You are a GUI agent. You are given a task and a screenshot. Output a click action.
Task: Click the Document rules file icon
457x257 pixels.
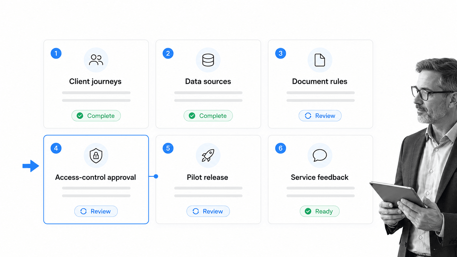coord(320,60)
